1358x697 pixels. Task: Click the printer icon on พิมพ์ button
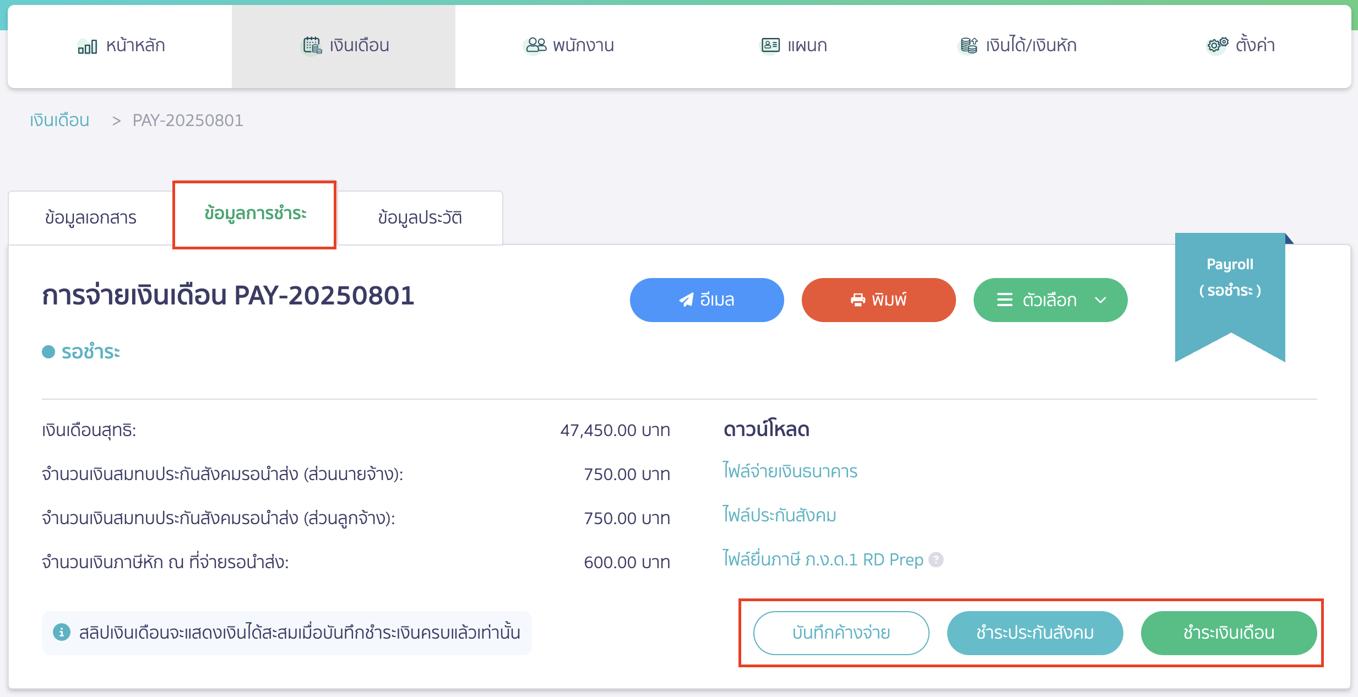[x=858, y=300]
